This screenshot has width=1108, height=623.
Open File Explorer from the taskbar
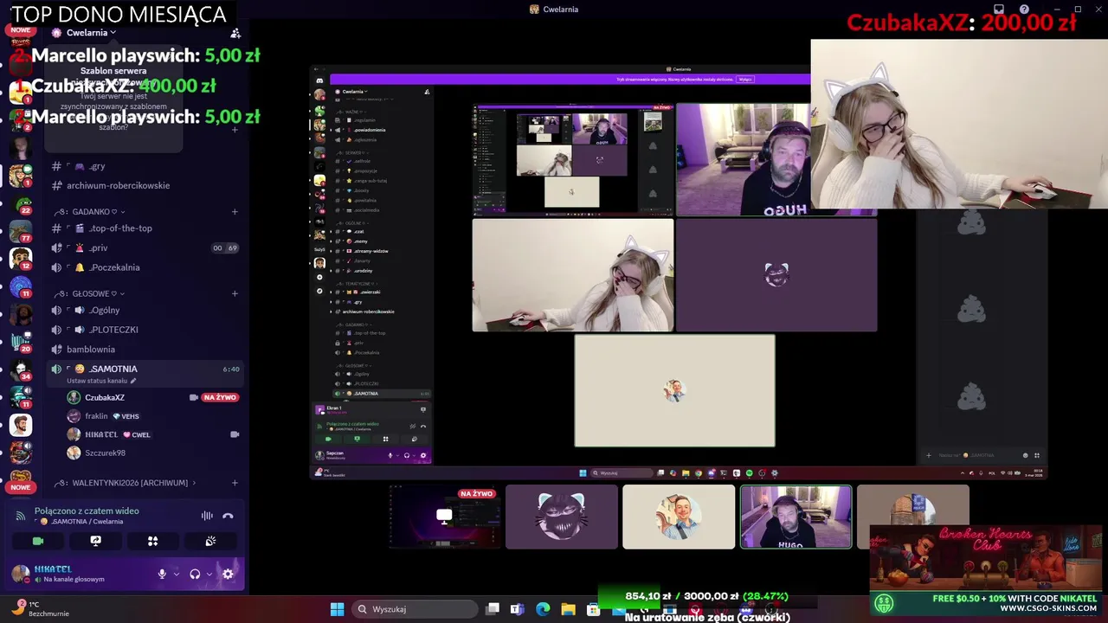point(568,609)
